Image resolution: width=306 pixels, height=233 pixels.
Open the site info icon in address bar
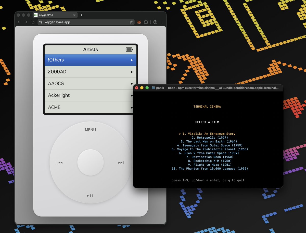[x=41, y=22]
